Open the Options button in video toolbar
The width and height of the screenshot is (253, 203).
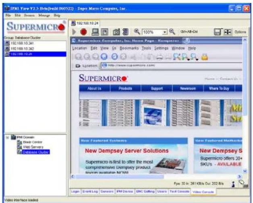(x=240, y=32)
